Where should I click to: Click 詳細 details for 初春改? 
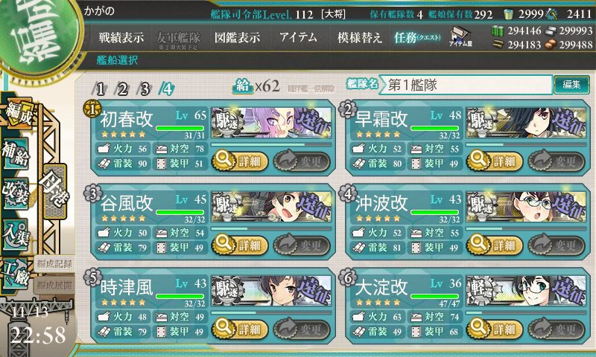pyautogui.click(x=239, y=161)
